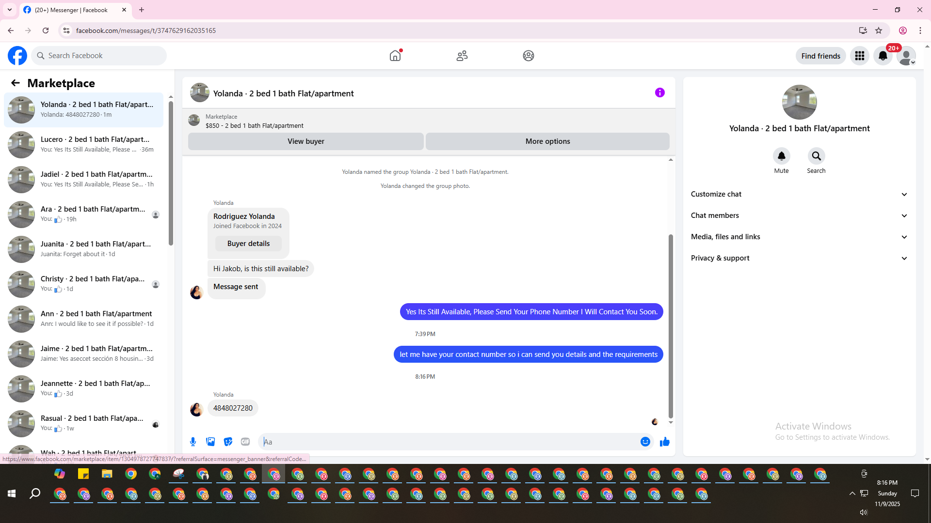Screen dimensions: 931x523
Task: Open Windows taskbar search
Action: [x=35, y=493]
